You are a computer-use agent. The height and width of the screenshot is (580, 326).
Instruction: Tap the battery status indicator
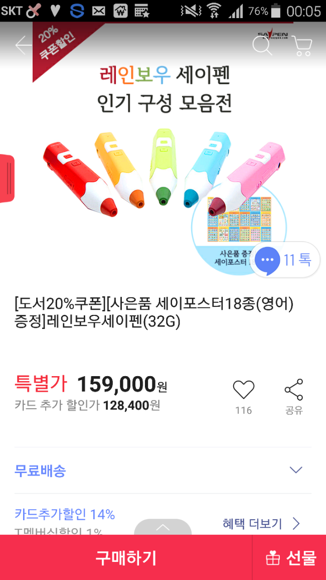point(275,11)
